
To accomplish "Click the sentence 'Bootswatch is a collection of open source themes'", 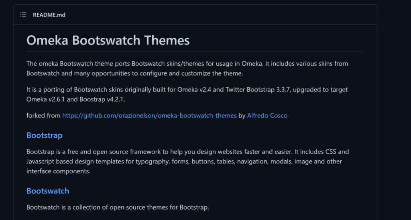I will click(x=118, y=208).
